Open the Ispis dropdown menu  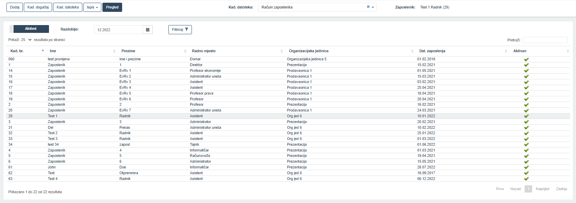tap(92, 7)
